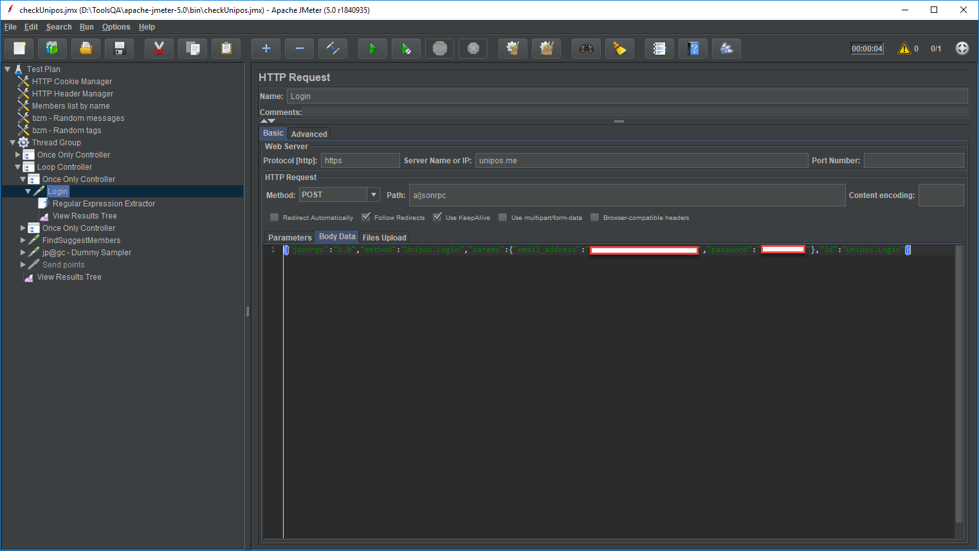The image size is (979, 551).
Task: Click the Save test plan icon
Action: (x=119, y=49)
